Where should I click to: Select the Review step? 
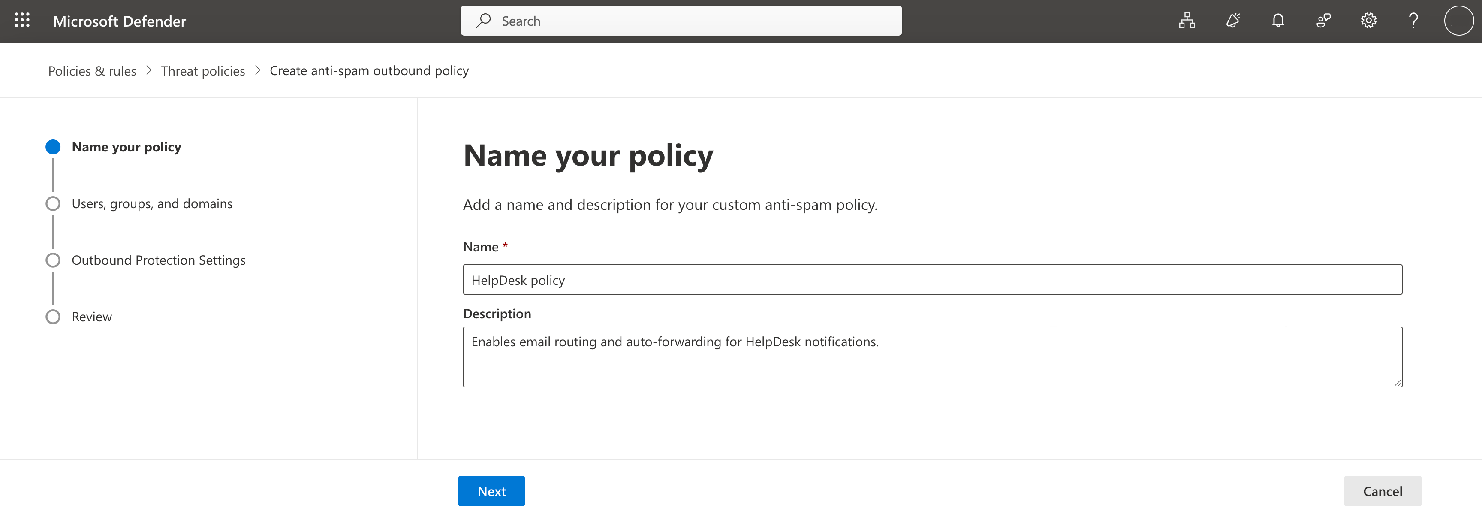[92, 317]
